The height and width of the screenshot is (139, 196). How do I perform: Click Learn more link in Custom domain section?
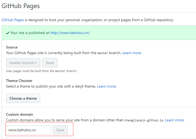(174, 120)
